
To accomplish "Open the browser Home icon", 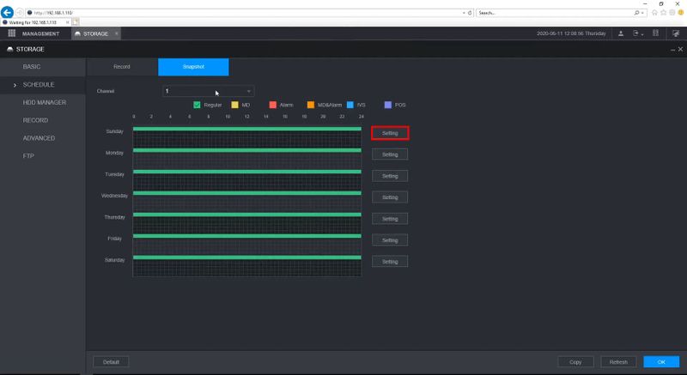I will [x=654, y=13].
